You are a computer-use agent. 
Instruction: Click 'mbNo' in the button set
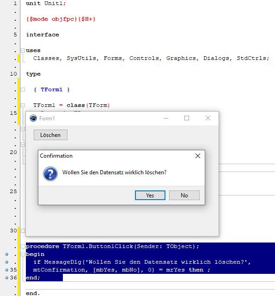click(x=129, y=270)
